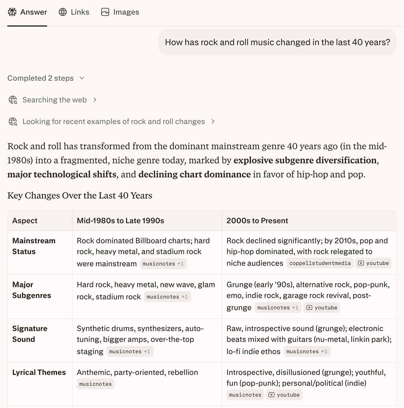Click the picture icon beside Images

pos(105,12)
